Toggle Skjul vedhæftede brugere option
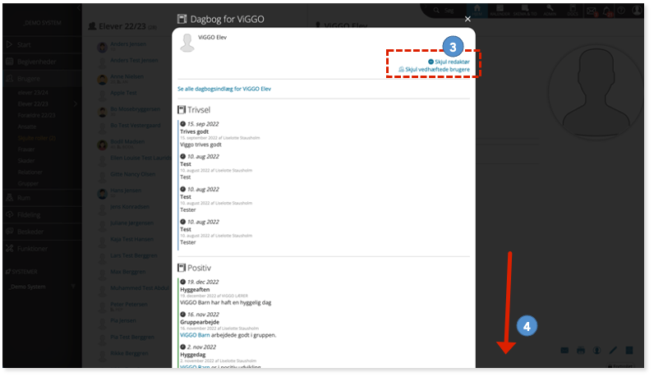The width and height of the screenshot is (654, 377). tap(434, 70)
